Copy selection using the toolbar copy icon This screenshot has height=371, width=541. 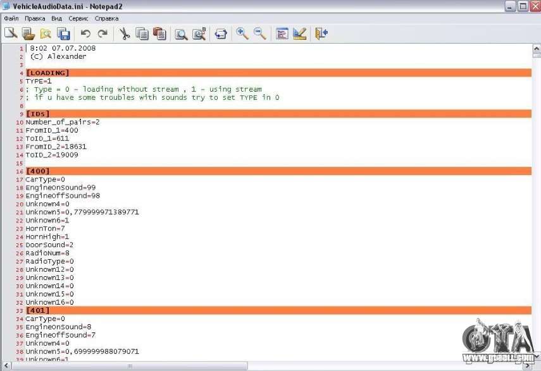tap(142, 33)
